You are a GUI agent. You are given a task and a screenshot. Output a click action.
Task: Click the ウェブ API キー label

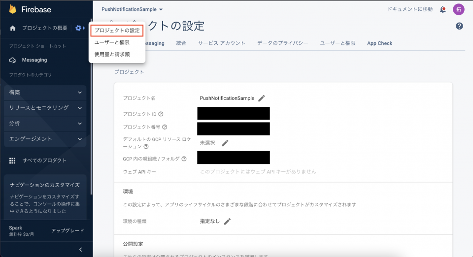[139, 172]
